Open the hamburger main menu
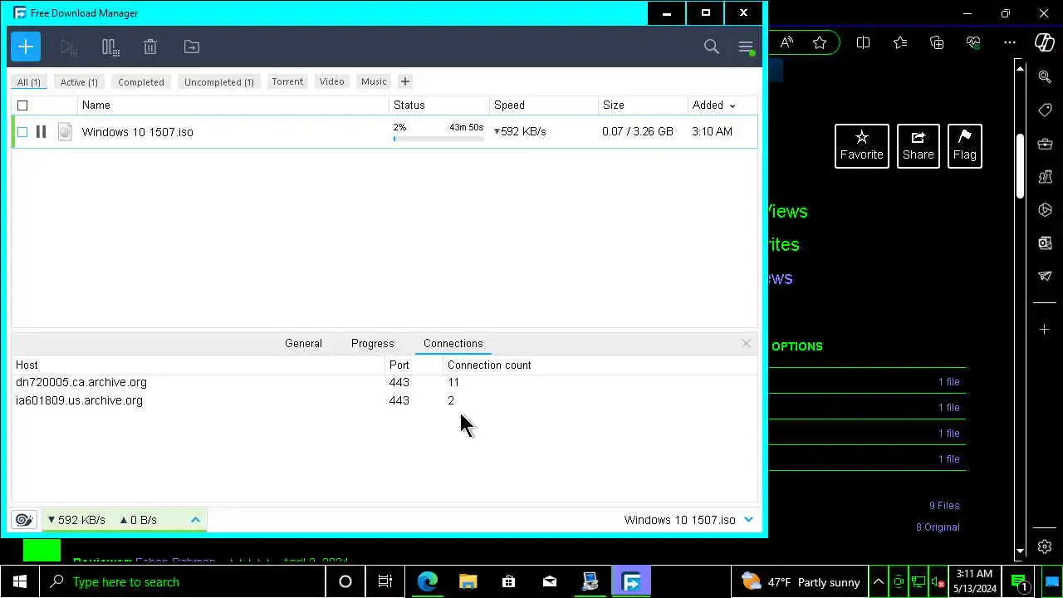This screenshot has height=598, width=1063. (x=746, y=47)
